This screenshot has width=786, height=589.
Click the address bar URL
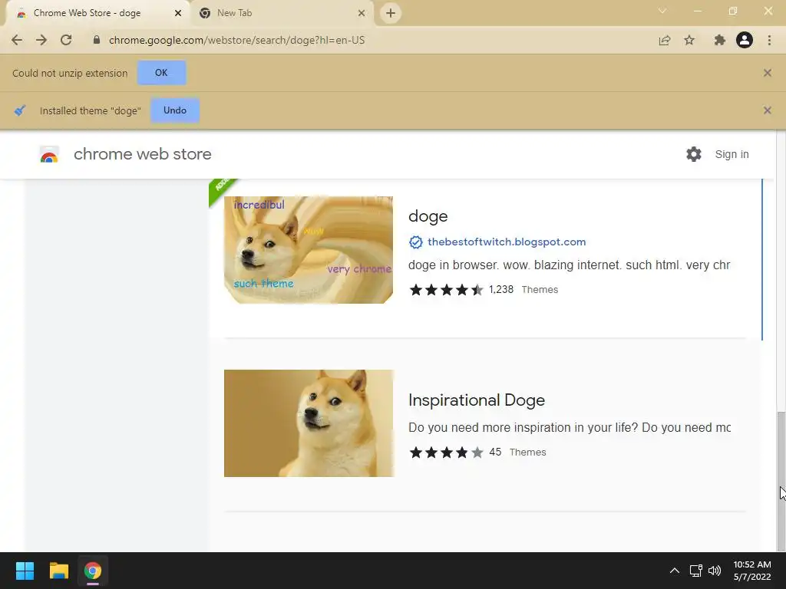[x=236, y=40]
